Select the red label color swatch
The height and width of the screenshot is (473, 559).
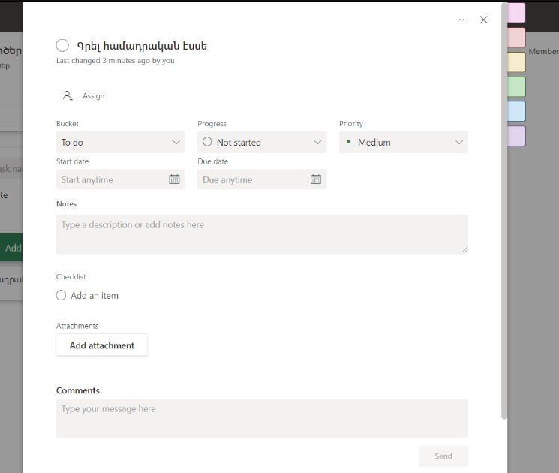(516, 38)
